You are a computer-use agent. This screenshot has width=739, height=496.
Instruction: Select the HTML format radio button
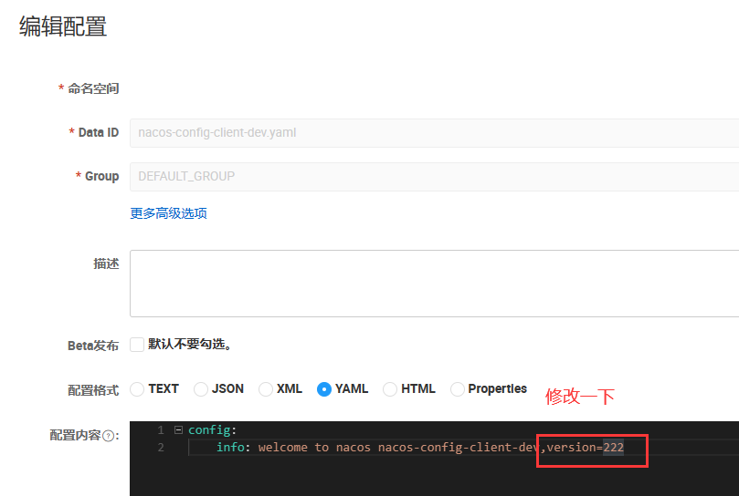point(390,389)
